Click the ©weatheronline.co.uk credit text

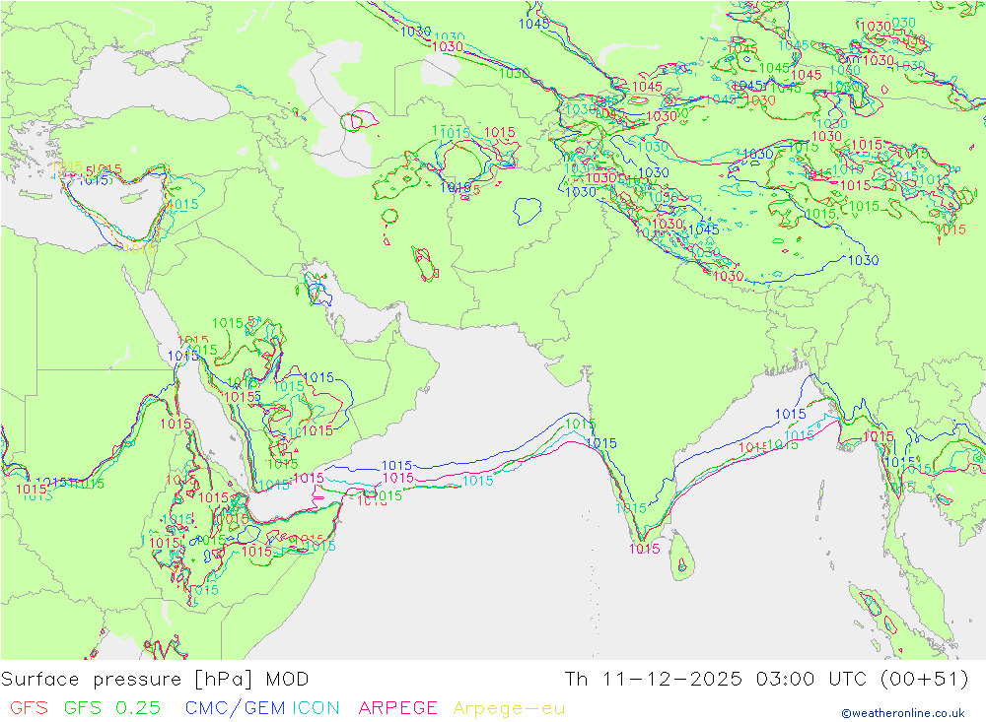903,713
